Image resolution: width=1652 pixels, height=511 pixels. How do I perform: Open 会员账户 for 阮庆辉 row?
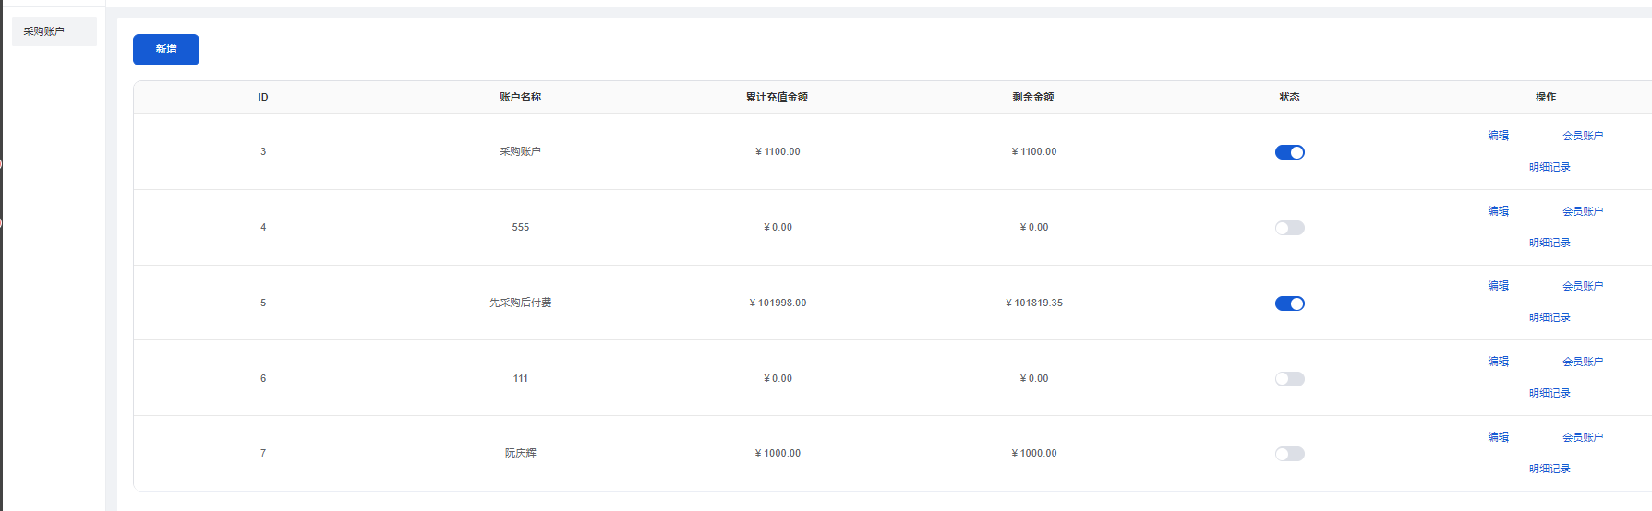1582,437
